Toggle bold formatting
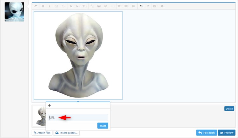The height and width of the screenshot is (138, 238). pos(43,6)
